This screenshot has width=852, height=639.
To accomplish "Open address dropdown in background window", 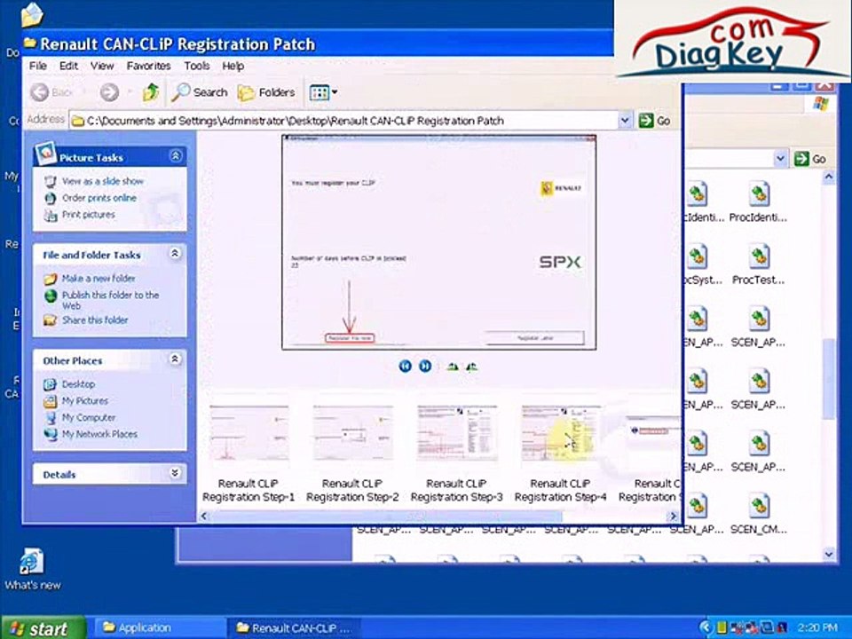I will click(780, 159).
